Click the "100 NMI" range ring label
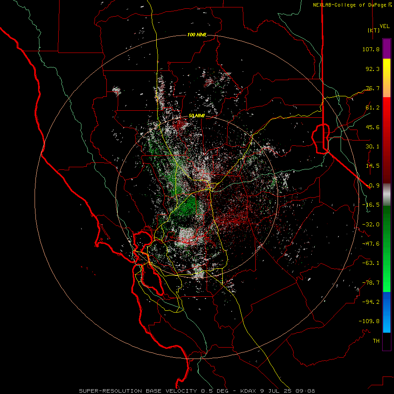Image resolution: width=394 pixels, height=394 pixels. (197, 35)
